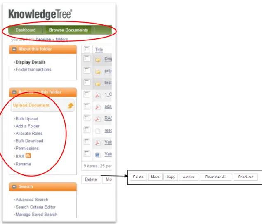Check the box for the Drop folder row
The width and height of the screenshot is (262, 224).
pos(87,59)
